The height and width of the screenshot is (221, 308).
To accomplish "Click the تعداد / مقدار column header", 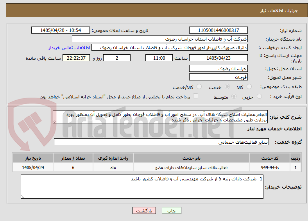I will click(x=73, y=158).
